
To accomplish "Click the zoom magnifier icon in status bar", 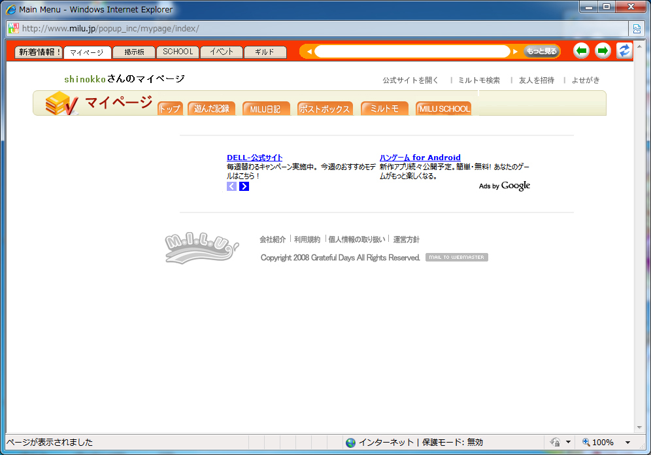I will click(x=586, y=442).
